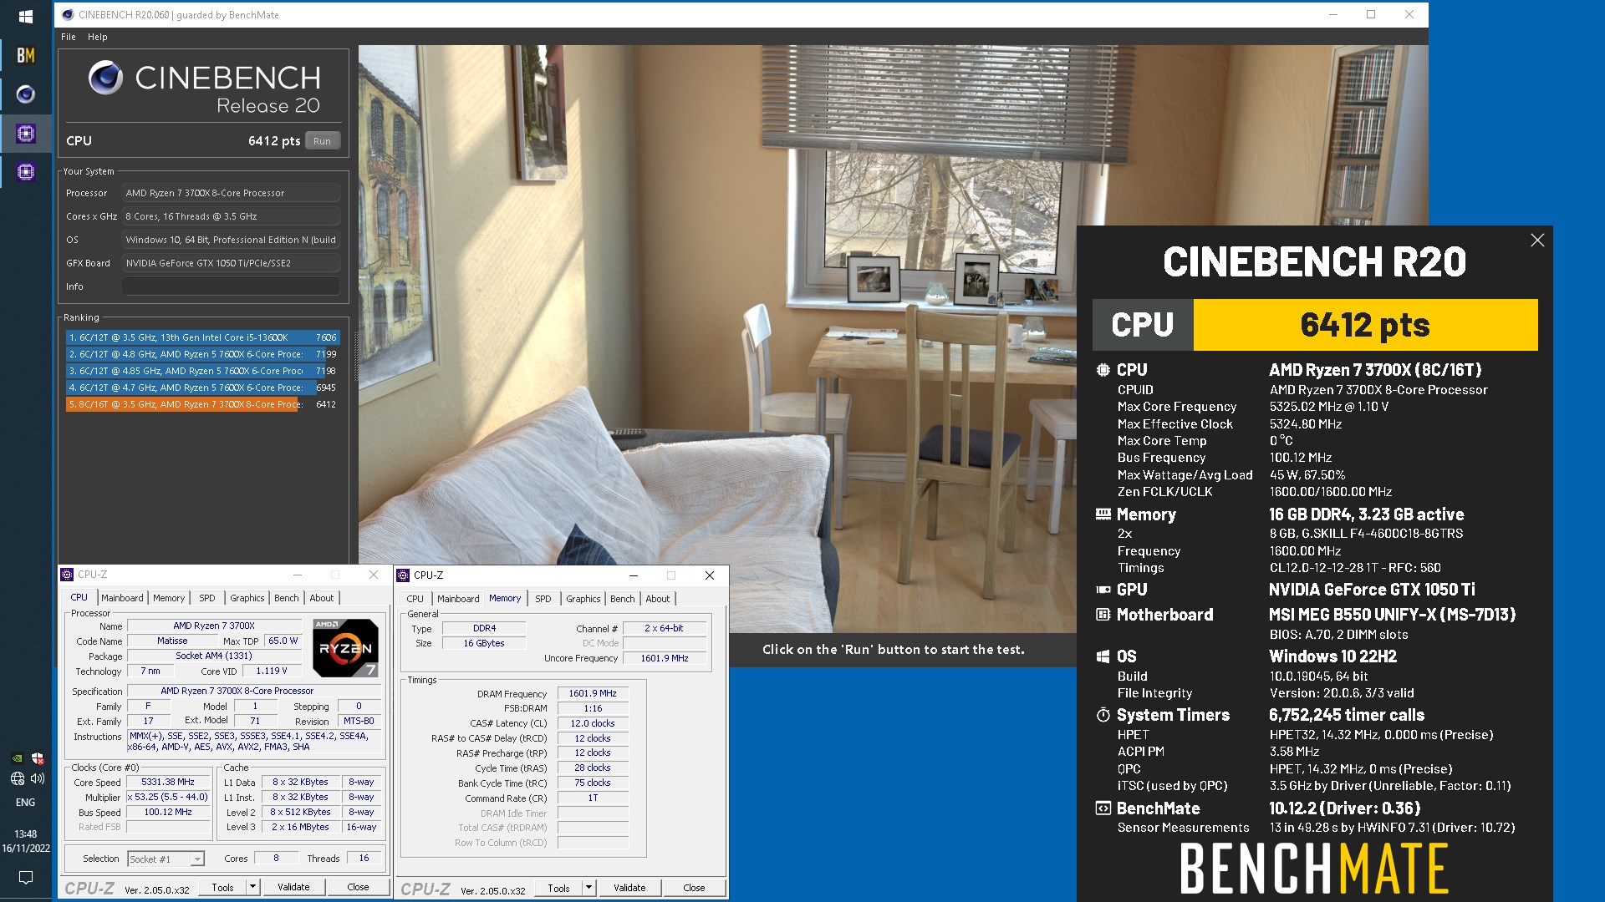This screenshot has width=1605, height=902.
Task: Open SPD tab in CPU-Z processor window
Action: click(207, 598)
